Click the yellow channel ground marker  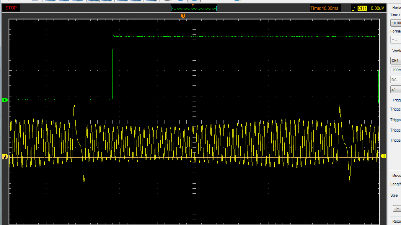click(x=5, y=157)
